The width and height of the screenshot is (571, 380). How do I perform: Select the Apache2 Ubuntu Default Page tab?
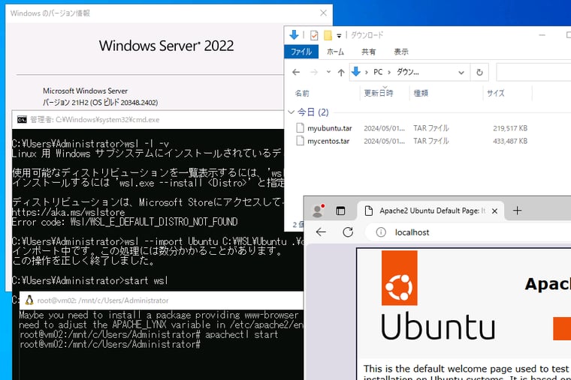coord(431,211)
